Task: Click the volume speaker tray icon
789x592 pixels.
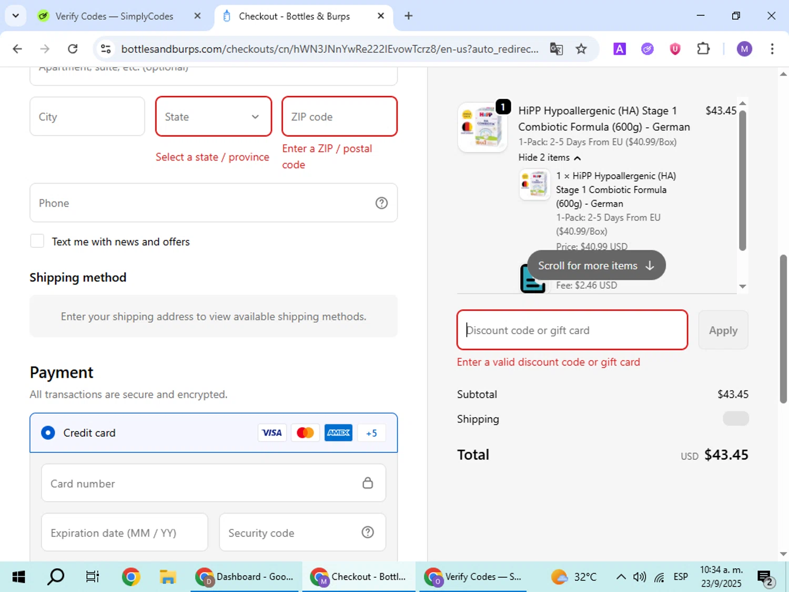Action: point(640,577)
